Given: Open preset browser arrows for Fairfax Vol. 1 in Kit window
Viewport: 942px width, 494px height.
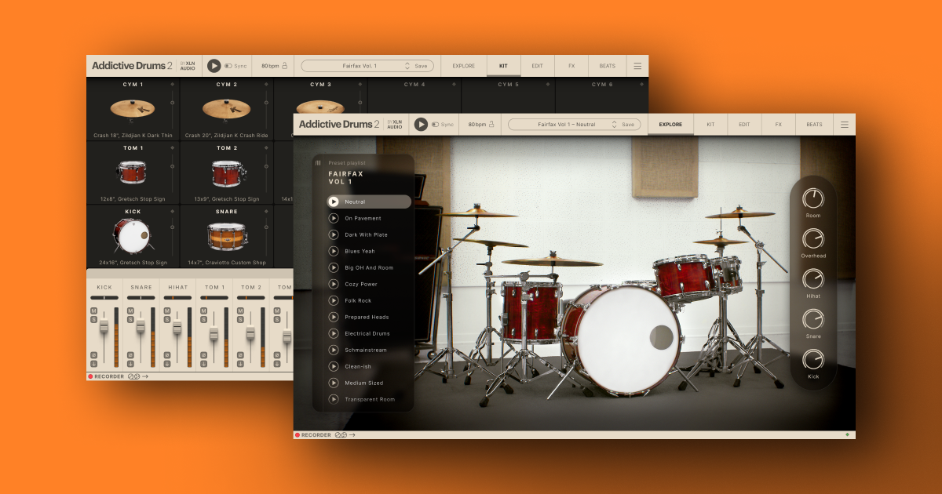Looking at the screenshot, I should tap(407, 66).
